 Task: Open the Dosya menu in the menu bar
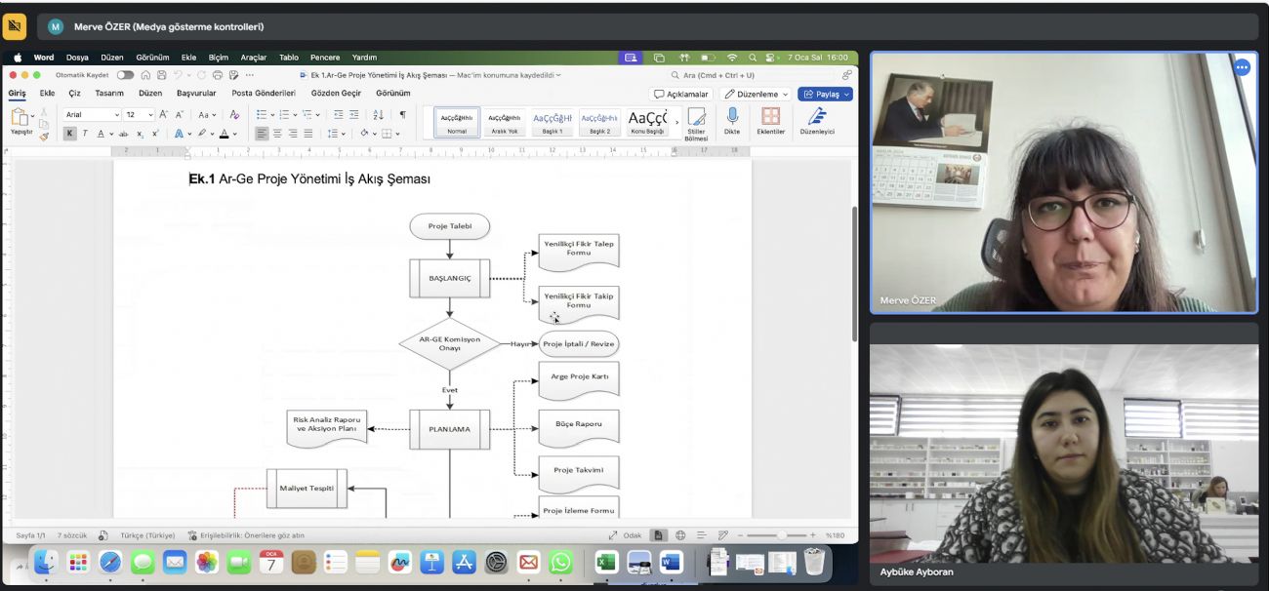77,58
